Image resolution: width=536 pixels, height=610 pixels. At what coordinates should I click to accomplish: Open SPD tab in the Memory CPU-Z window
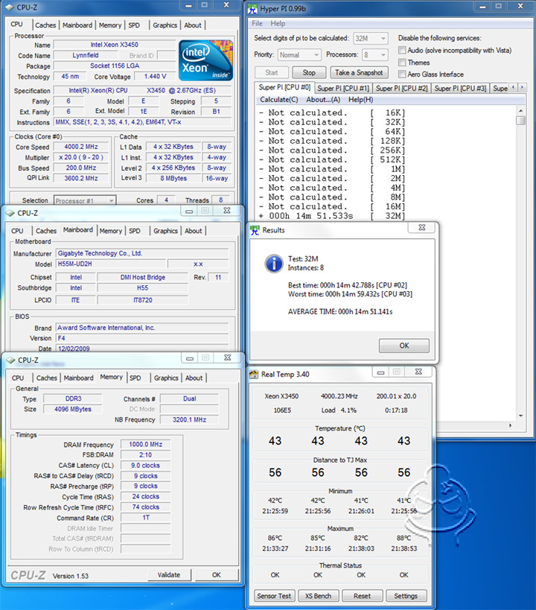coord(135,378)
